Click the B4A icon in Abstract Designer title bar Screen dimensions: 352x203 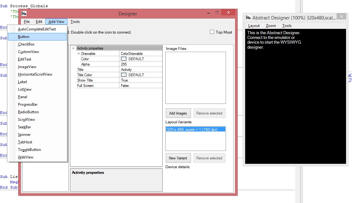[248, 18]
